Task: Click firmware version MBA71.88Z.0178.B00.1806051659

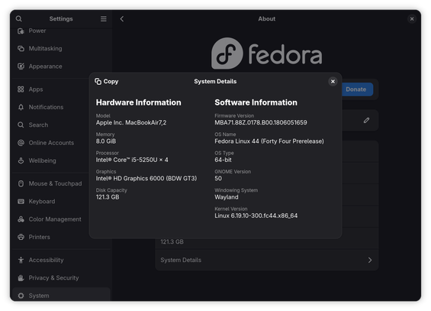Action: [261, 122]
